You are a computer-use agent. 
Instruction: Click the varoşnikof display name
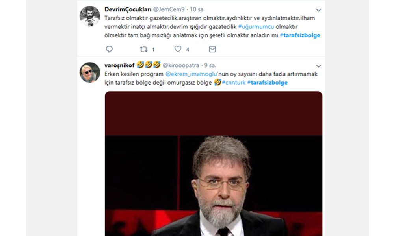119,65
